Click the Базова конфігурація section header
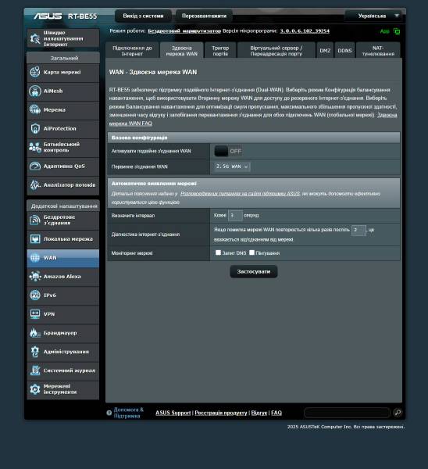This screenshot has height=469, width=428. (254, 138)
